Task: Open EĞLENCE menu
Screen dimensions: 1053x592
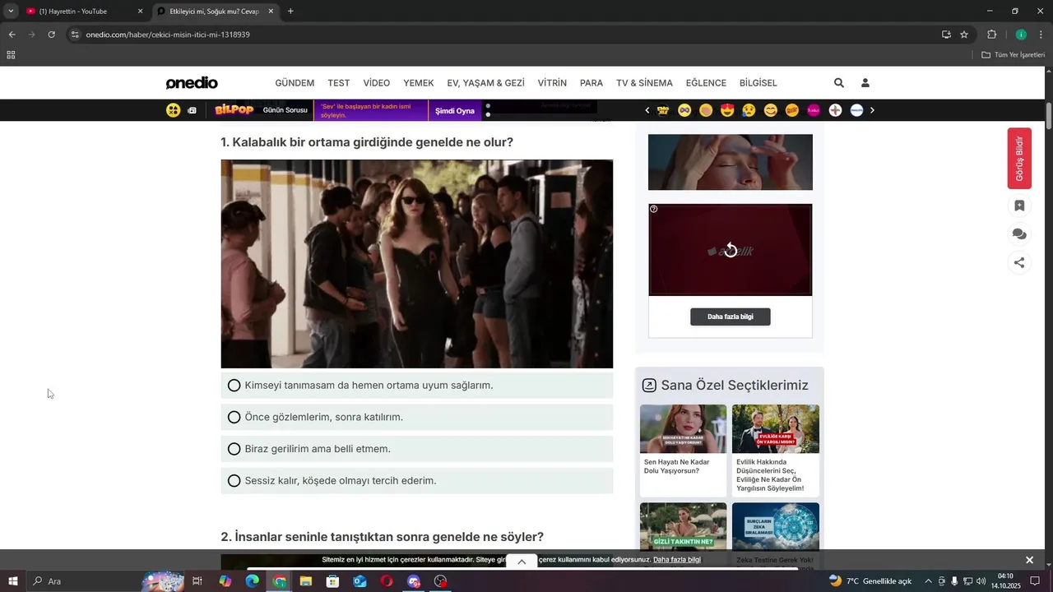Action: (706, 83)
